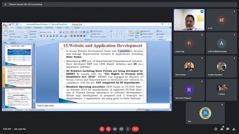Click Reset in Slides group
This screenshot has height=134, width=239.
[x=33, y=34]
